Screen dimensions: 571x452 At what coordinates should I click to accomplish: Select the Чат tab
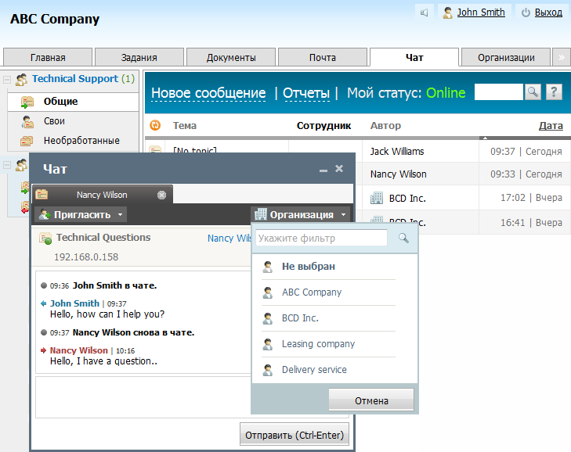pos(414,57)
